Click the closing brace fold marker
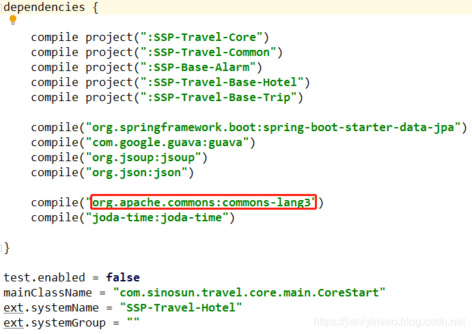The image size is (472, 334). [1, 248]
